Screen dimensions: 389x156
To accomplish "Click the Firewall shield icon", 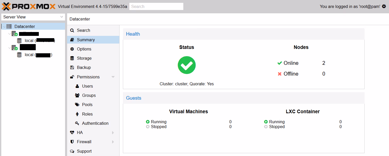I will pos(72,142).
